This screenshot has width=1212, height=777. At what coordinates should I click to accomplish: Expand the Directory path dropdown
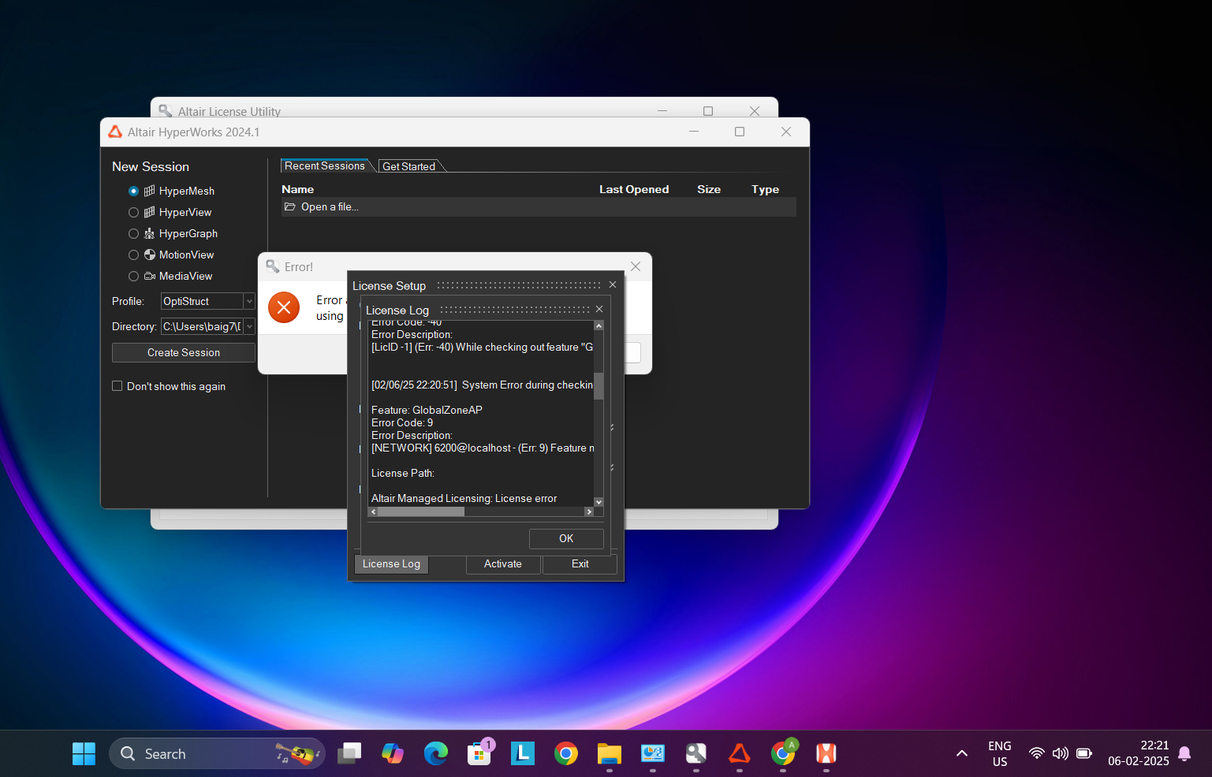pyautogui.click(x=249, y=326)
